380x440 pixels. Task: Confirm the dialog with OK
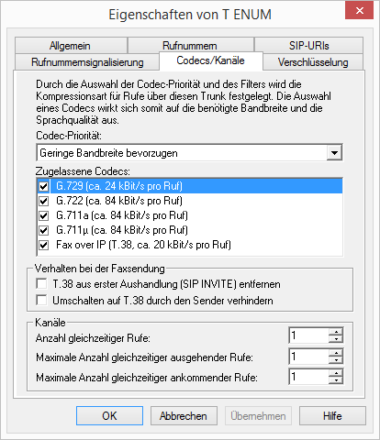(109, 415)
